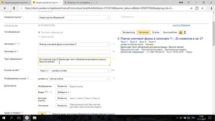Open Yandex Browser from the taskbar
Screen dimensions: 215x121
[x=27, y=118]
